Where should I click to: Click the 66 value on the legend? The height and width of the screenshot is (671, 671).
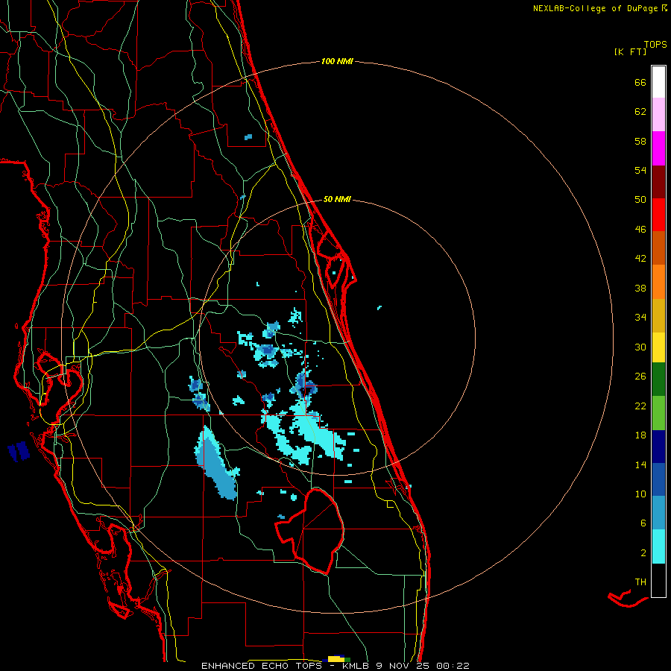click(640, 82)
